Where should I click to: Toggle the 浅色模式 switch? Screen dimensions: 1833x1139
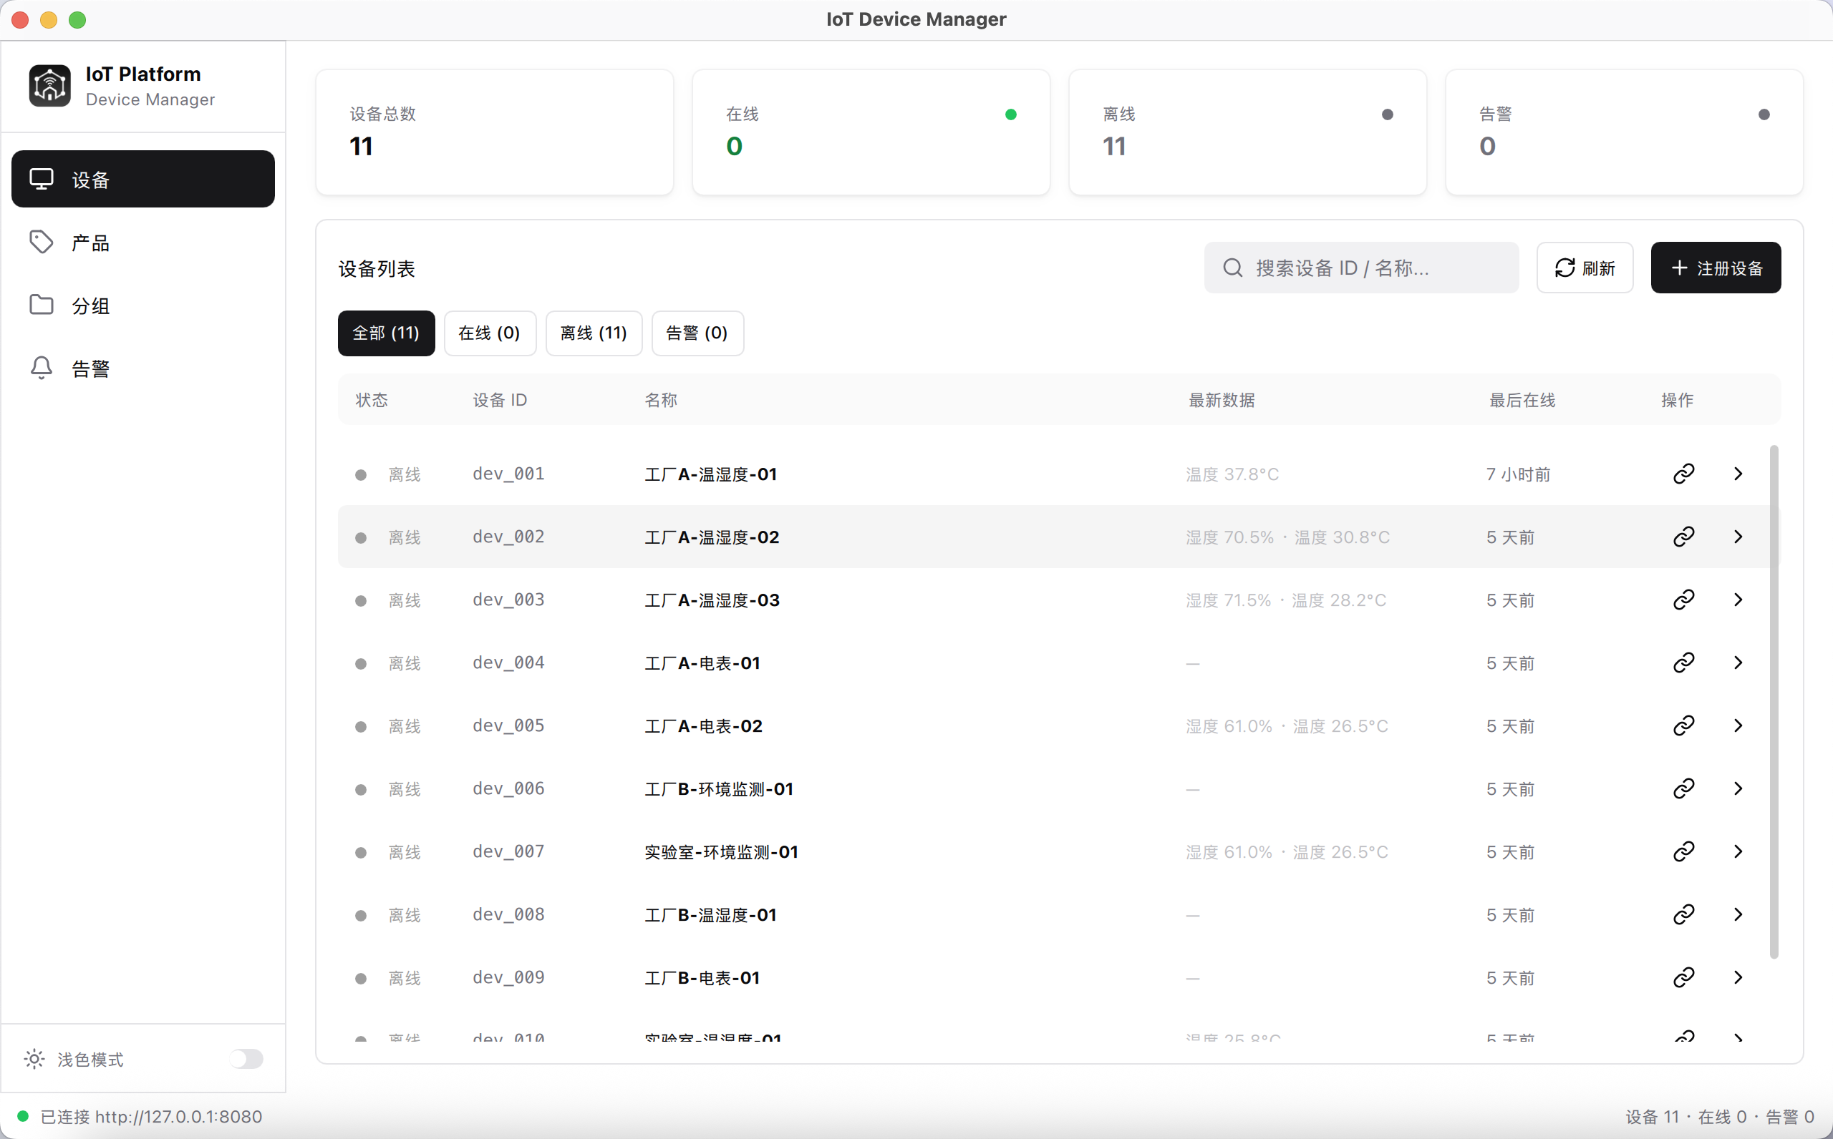[x=246, y=1059]
